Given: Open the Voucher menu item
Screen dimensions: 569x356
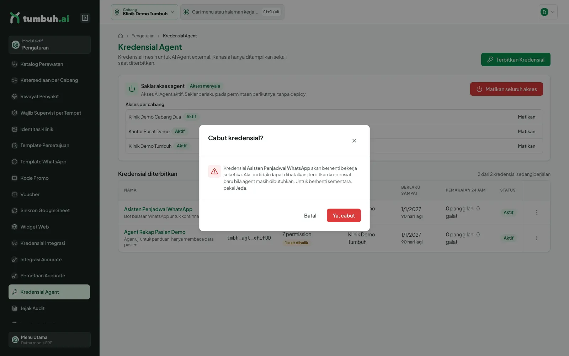Looking at the screenshot, I should [49, 194].
